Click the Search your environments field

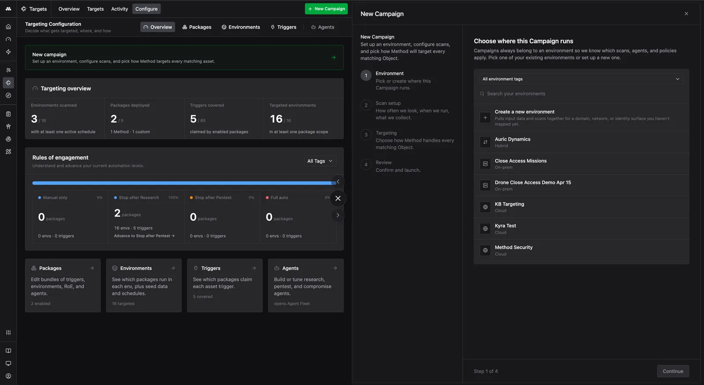point(581,94)
